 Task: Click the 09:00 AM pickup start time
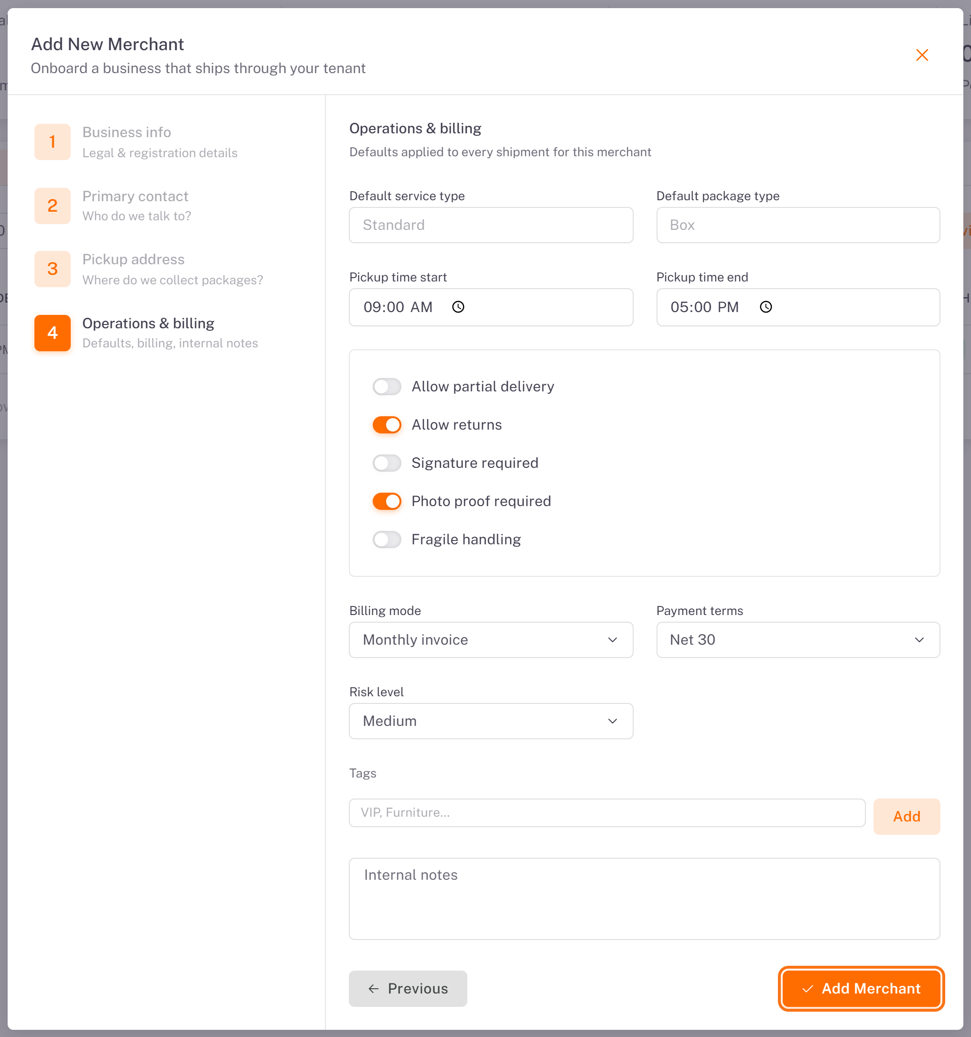(398, 307)
